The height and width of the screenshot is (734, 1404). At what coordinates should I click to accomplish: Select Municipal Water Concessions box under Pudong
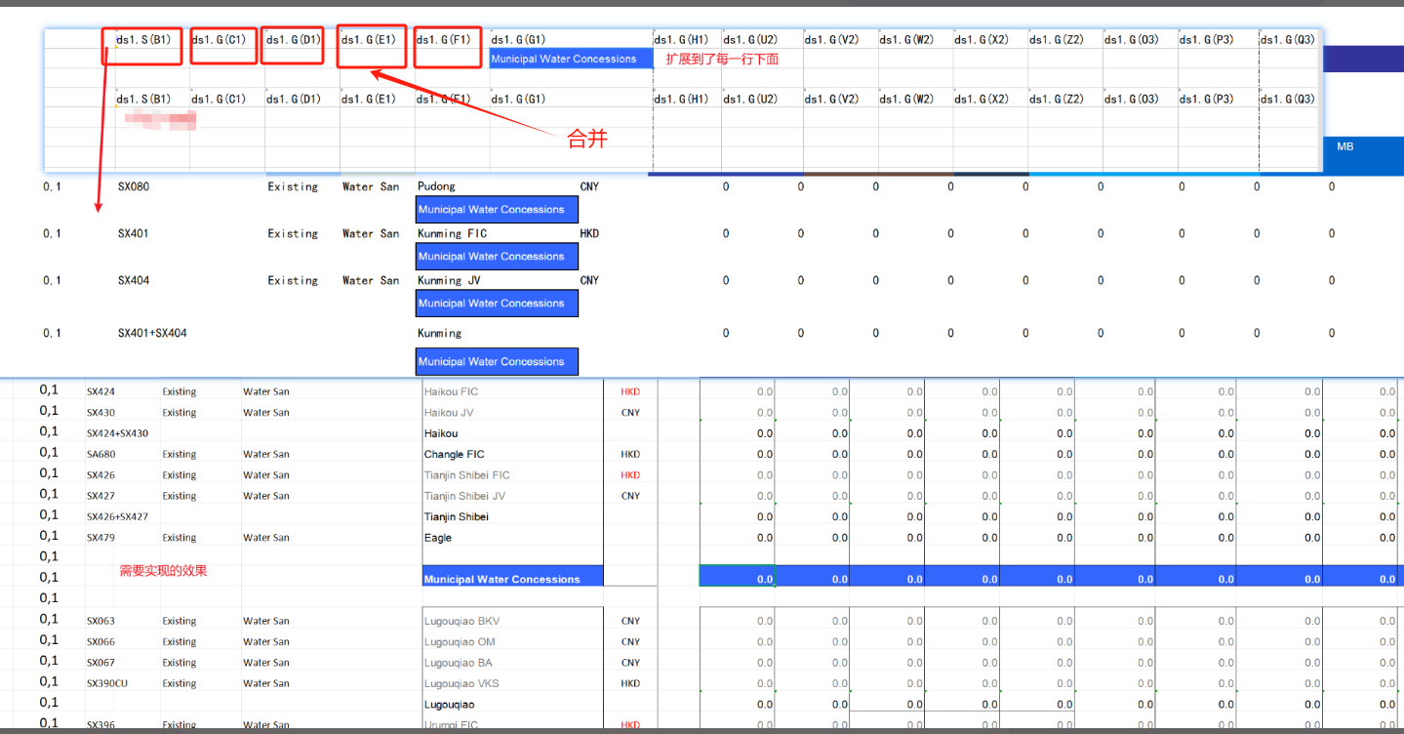tap(497, 209)
